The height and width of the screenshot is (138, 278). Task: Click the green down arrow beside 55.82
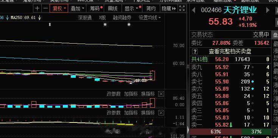tap(231, 125)
